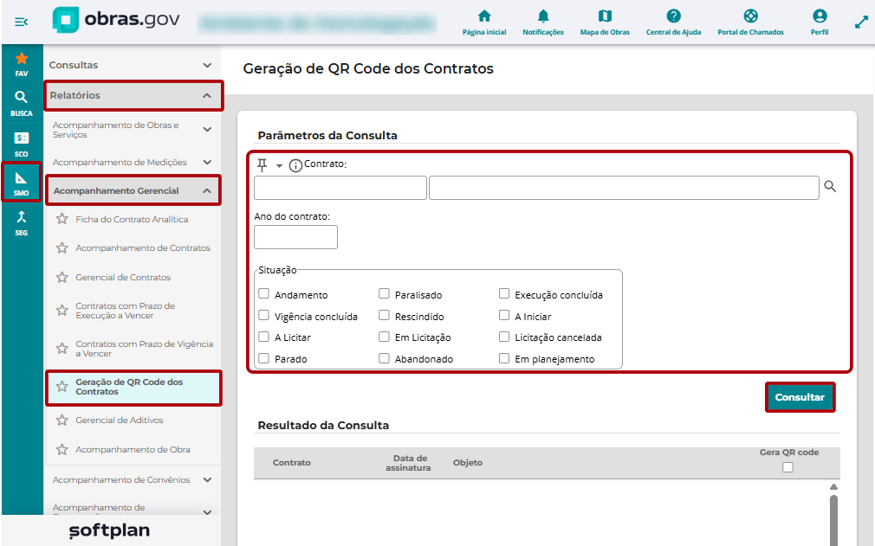
Task: Switch to the SEG module
Action: pos(21,223)
